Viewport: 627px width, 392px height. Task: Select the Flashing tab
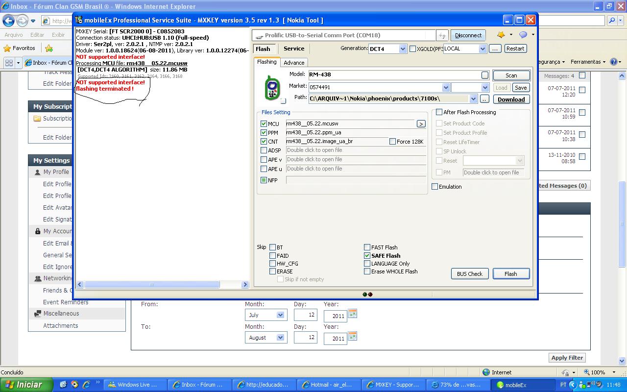[x=267, y=62]
